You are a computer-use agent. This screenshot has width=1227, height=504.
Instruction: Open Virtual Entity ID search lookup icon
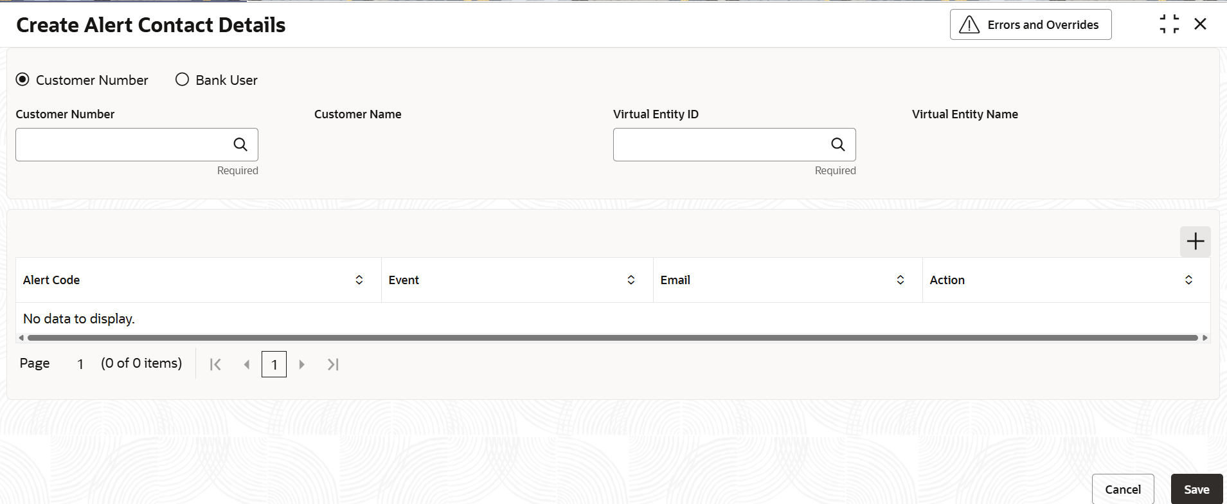click(838, 145)
